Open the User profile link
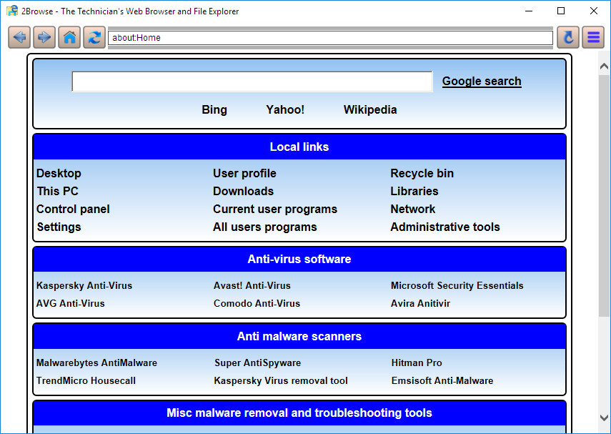Image resolution: width=611 pixels, height=434 pixels. click(x=244, y=173)
